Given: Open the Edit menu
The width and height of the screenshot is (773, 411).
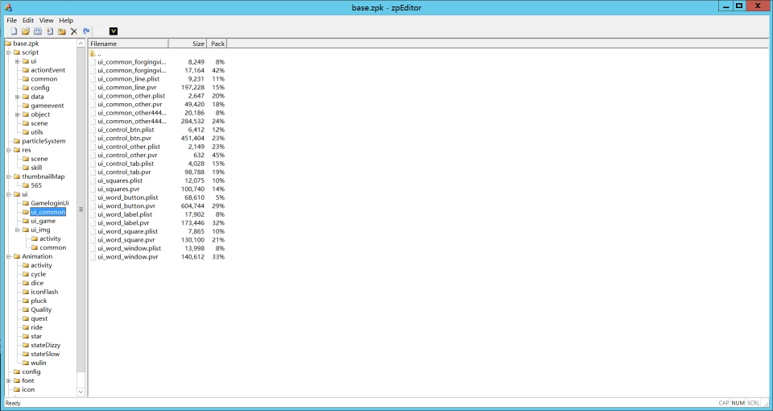Looking at the screenshot, I should (x=28, y=20).
